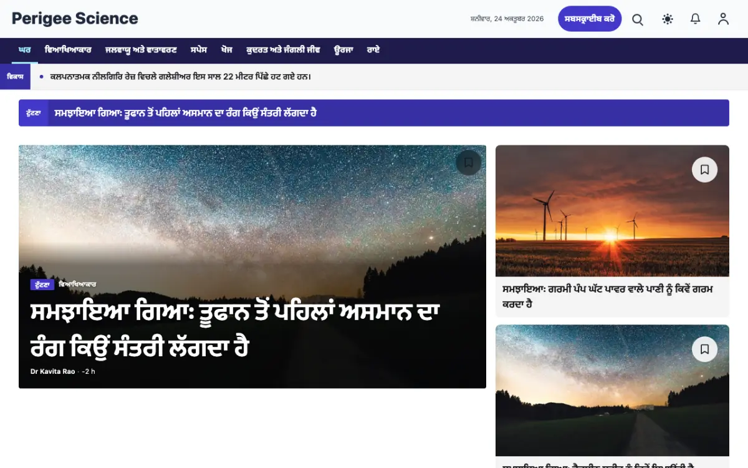Open the ਊਰਜਾ navigation tab

click(x=343, y=50)
